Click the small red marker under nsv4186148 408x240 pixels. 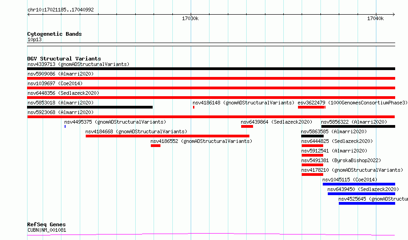(193, 107)
